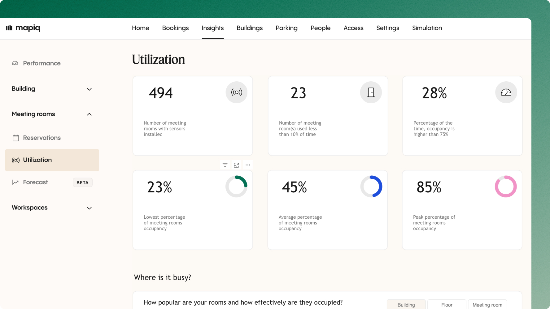
Task: Open the more options ellipsis above 23% card
Action: 248,165
